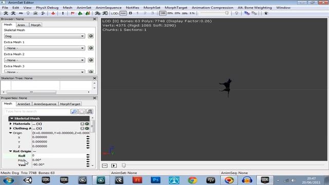Play the animation preview
The width and height of the screenshot is (329, 185).
coord(114,165)
